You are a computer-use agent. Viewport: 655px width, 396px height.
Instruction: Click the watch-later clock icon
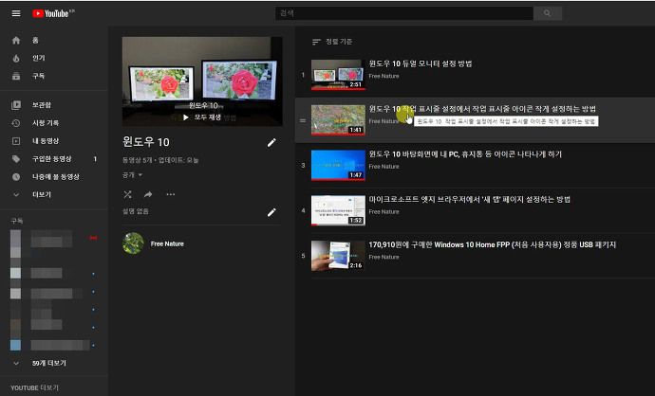point(16,177)
